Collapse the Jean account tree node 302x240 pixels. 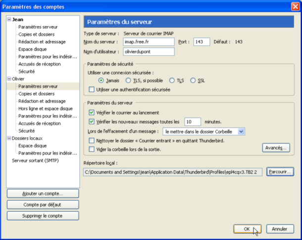pyautogui.click(x=9, y=19)
